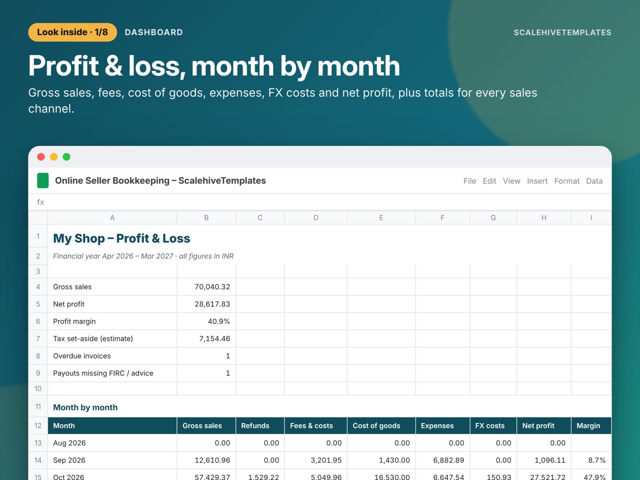Select Sep 2026 expenses 6,882.89
This screenshot has height=480, width=640.
coord(443,460)
